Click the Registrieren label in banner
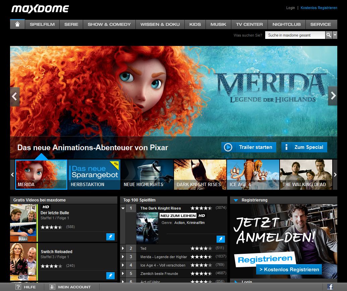The image size is (347, 291). coord(265,259)
